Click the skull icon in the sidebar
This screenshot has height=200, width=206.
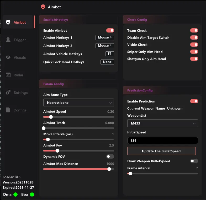[x=8, y=22]
